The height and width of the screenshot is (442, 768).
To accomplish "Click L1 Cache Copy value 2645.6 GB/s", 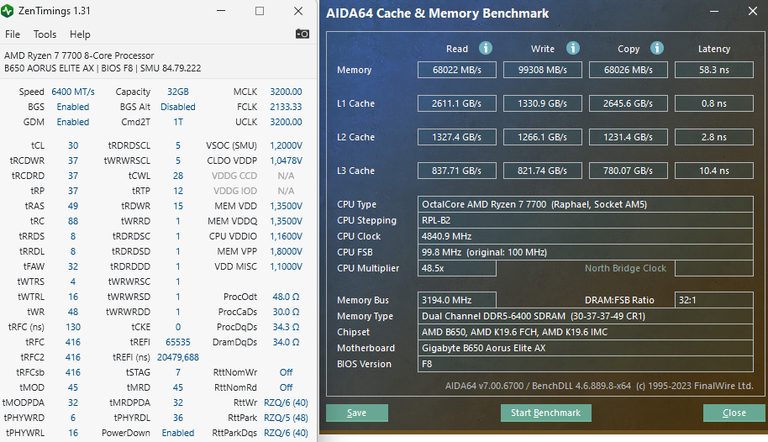I will (629, 103).
